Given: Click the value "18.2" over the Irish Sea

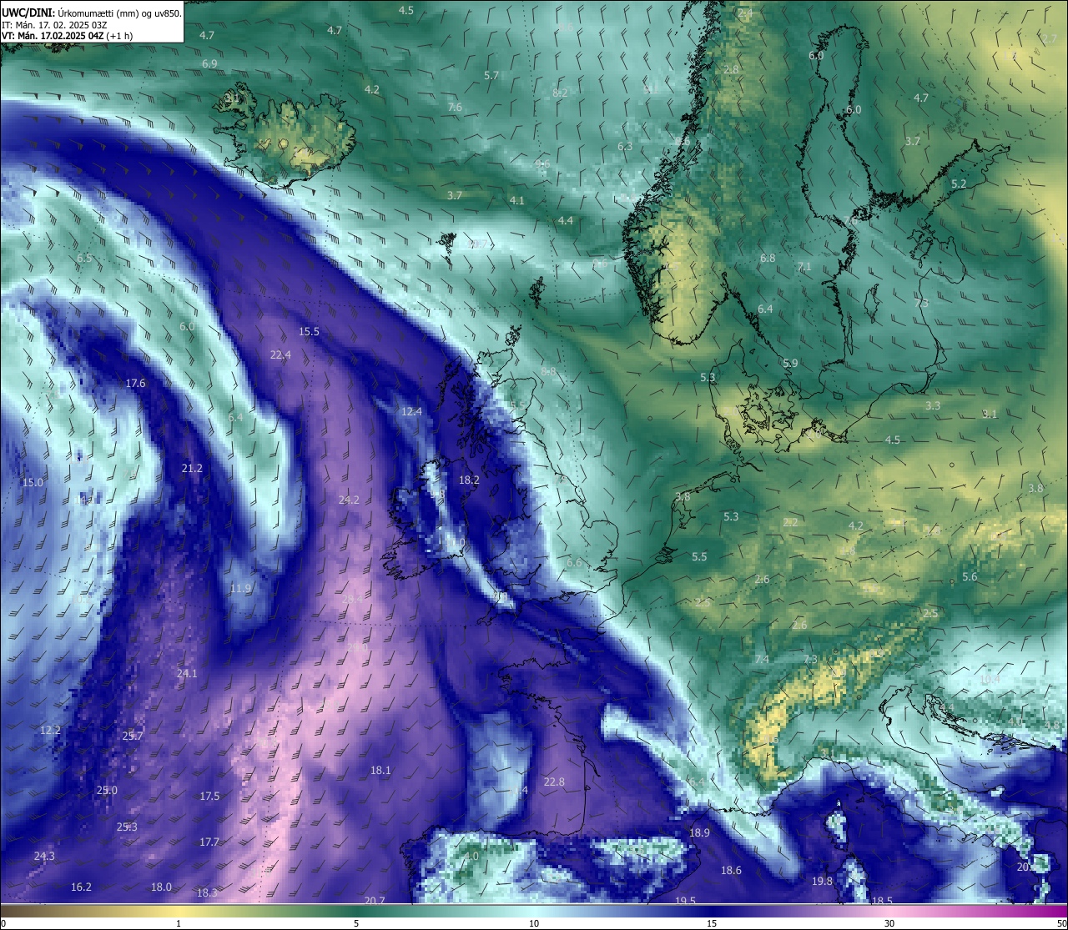Looking at the screenshot, I should coord(469,480).
